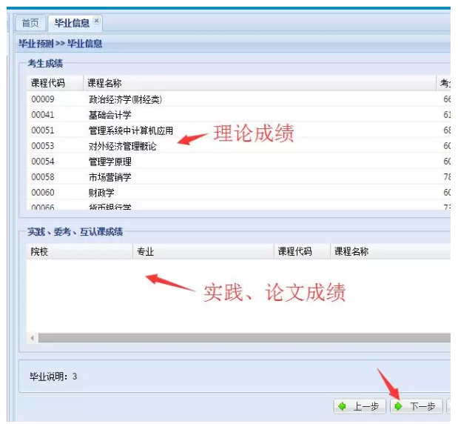Click the 课程代码 column header in 考生成绩

point(55,83)
